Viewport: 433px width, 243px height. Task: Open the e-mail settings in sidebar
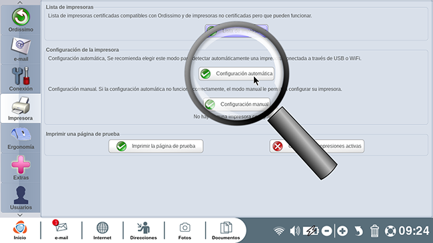(21, 49)
